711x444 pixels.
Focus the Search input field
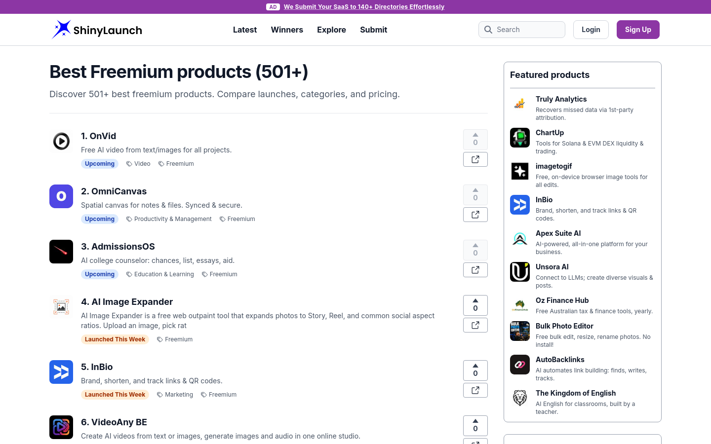[x=522, y=30]
